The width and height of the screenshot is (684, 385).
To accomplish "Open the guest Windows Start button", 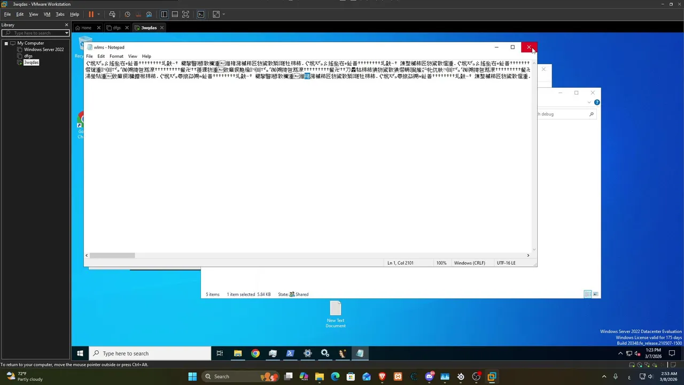I will [x=80, y=353].
